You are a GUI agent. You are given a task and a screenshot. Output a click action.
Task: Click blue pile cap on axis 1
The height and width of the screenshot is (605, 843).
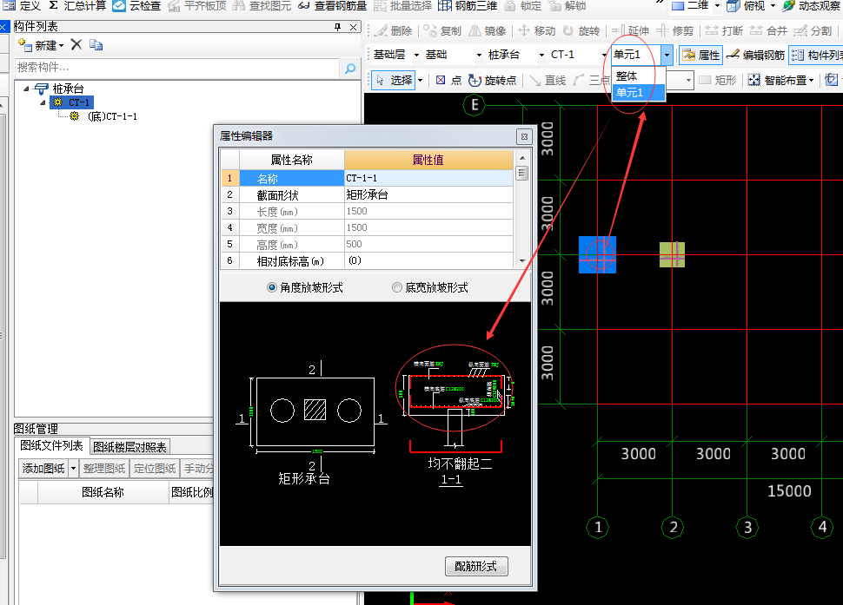(x=597, y=254)
